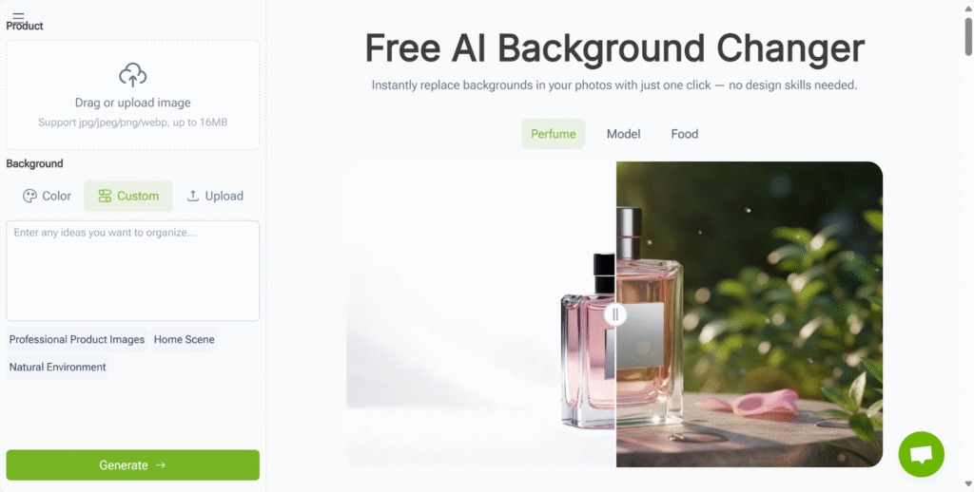Click the upload arrow icon
Image resolution: width=974 pixels, height=492 pixels.
[192, 196]
